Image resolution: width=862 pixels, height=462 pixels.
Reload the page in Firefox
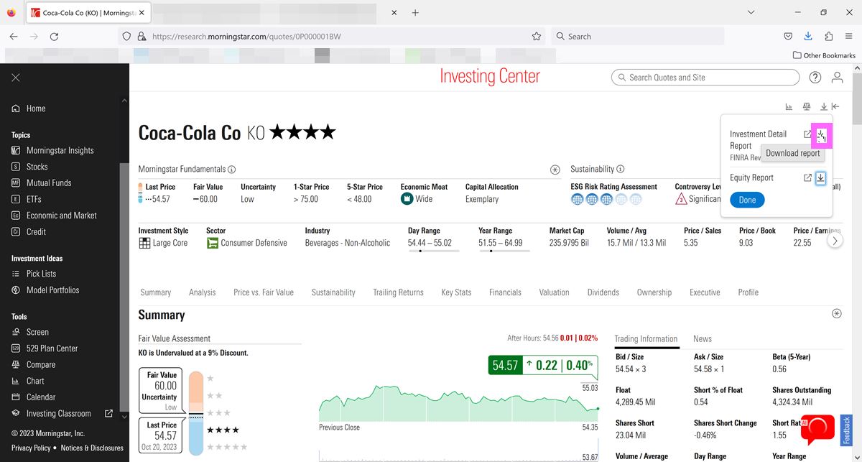[x=54, y=36]
